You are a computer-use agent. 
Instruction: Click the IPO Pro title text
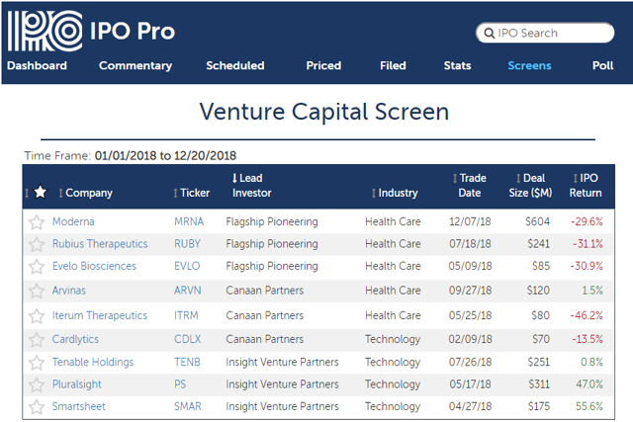[x=133, y=31]
